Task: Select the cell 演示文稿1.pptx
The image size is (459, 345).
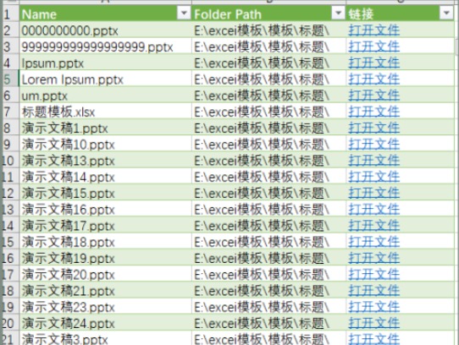Action: (105, 128)
